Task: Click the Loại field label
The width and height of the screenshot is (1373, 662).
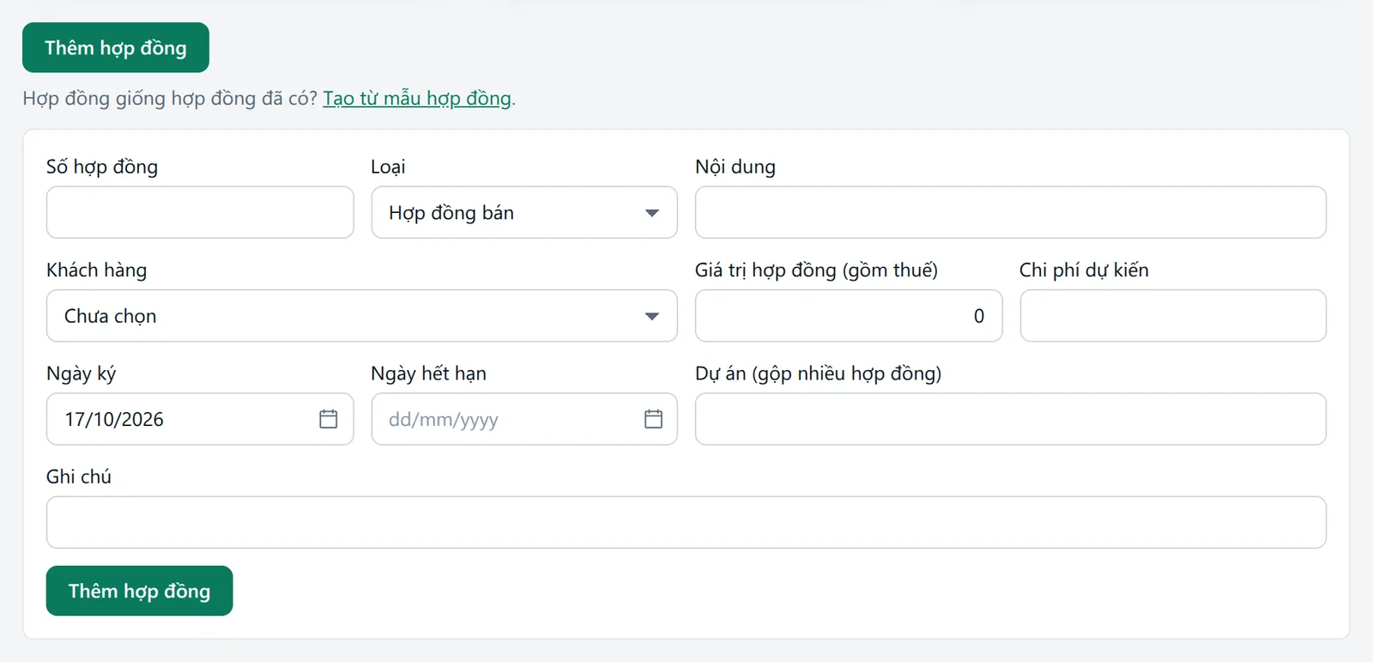Action: tap(388, 167)
